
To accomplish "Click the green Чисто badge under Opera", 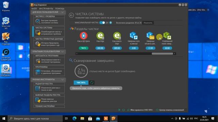I will click(x=83, y=48).
